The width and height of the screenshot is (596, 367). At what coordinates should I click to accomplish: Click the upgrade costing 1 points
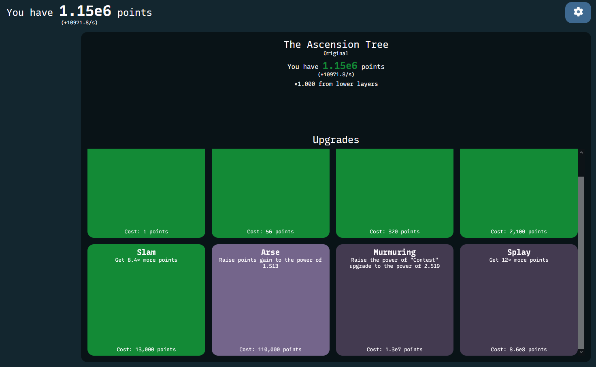[x=146, y=193]
